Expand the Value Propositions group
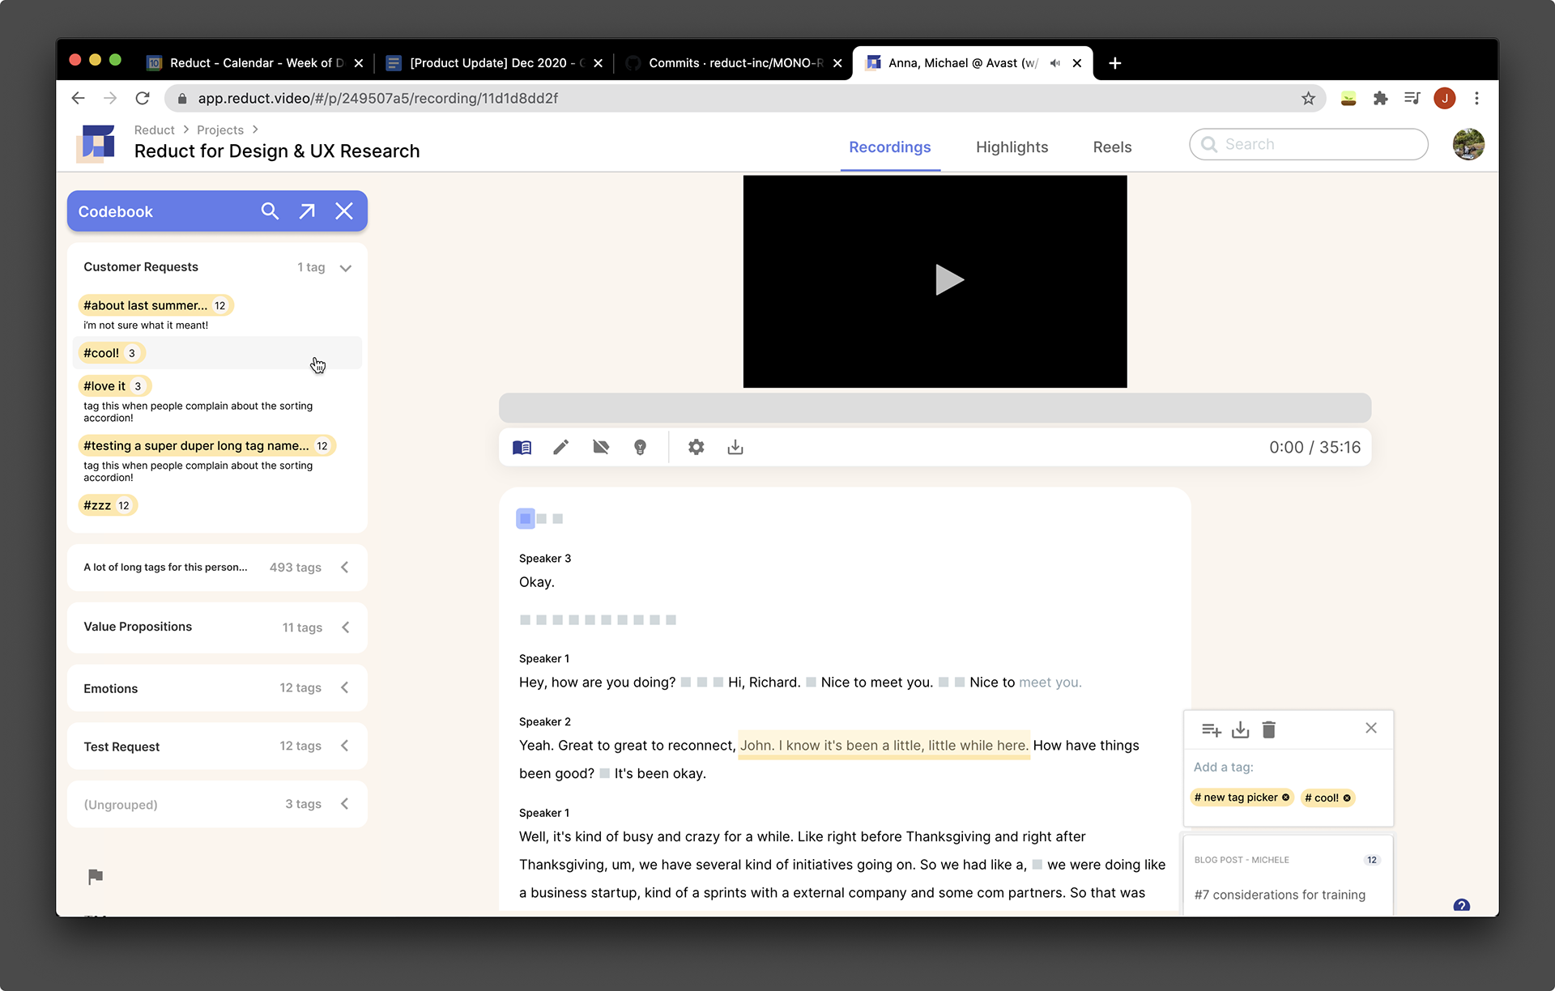The height and width of the screenshot is (991, 1555). pos(345,627)
